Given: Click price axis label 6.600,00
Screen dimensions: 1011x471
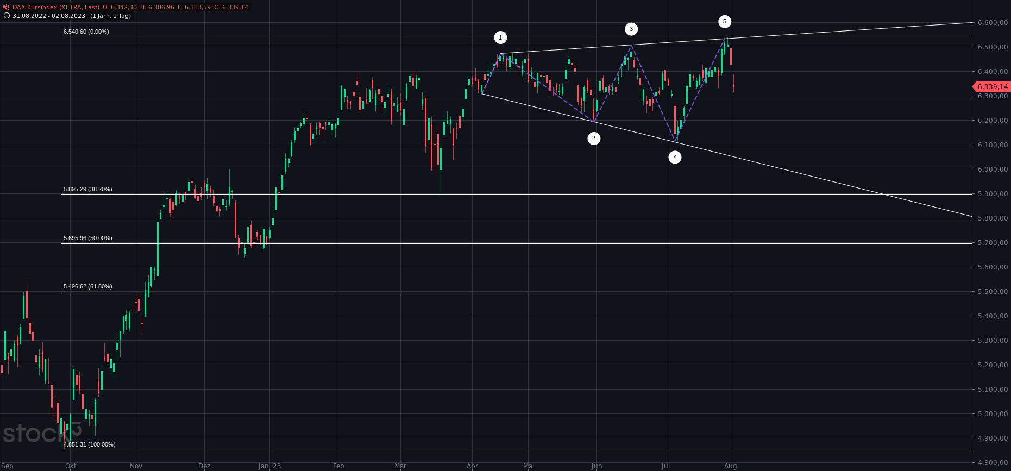Looking at the screenshot, I should [x=993, y=23].
